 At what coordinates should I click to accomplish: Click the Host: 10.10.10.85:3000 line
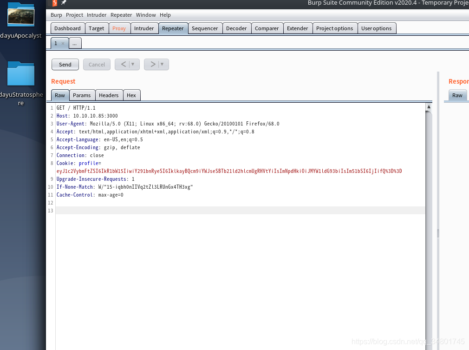point(87,116)
